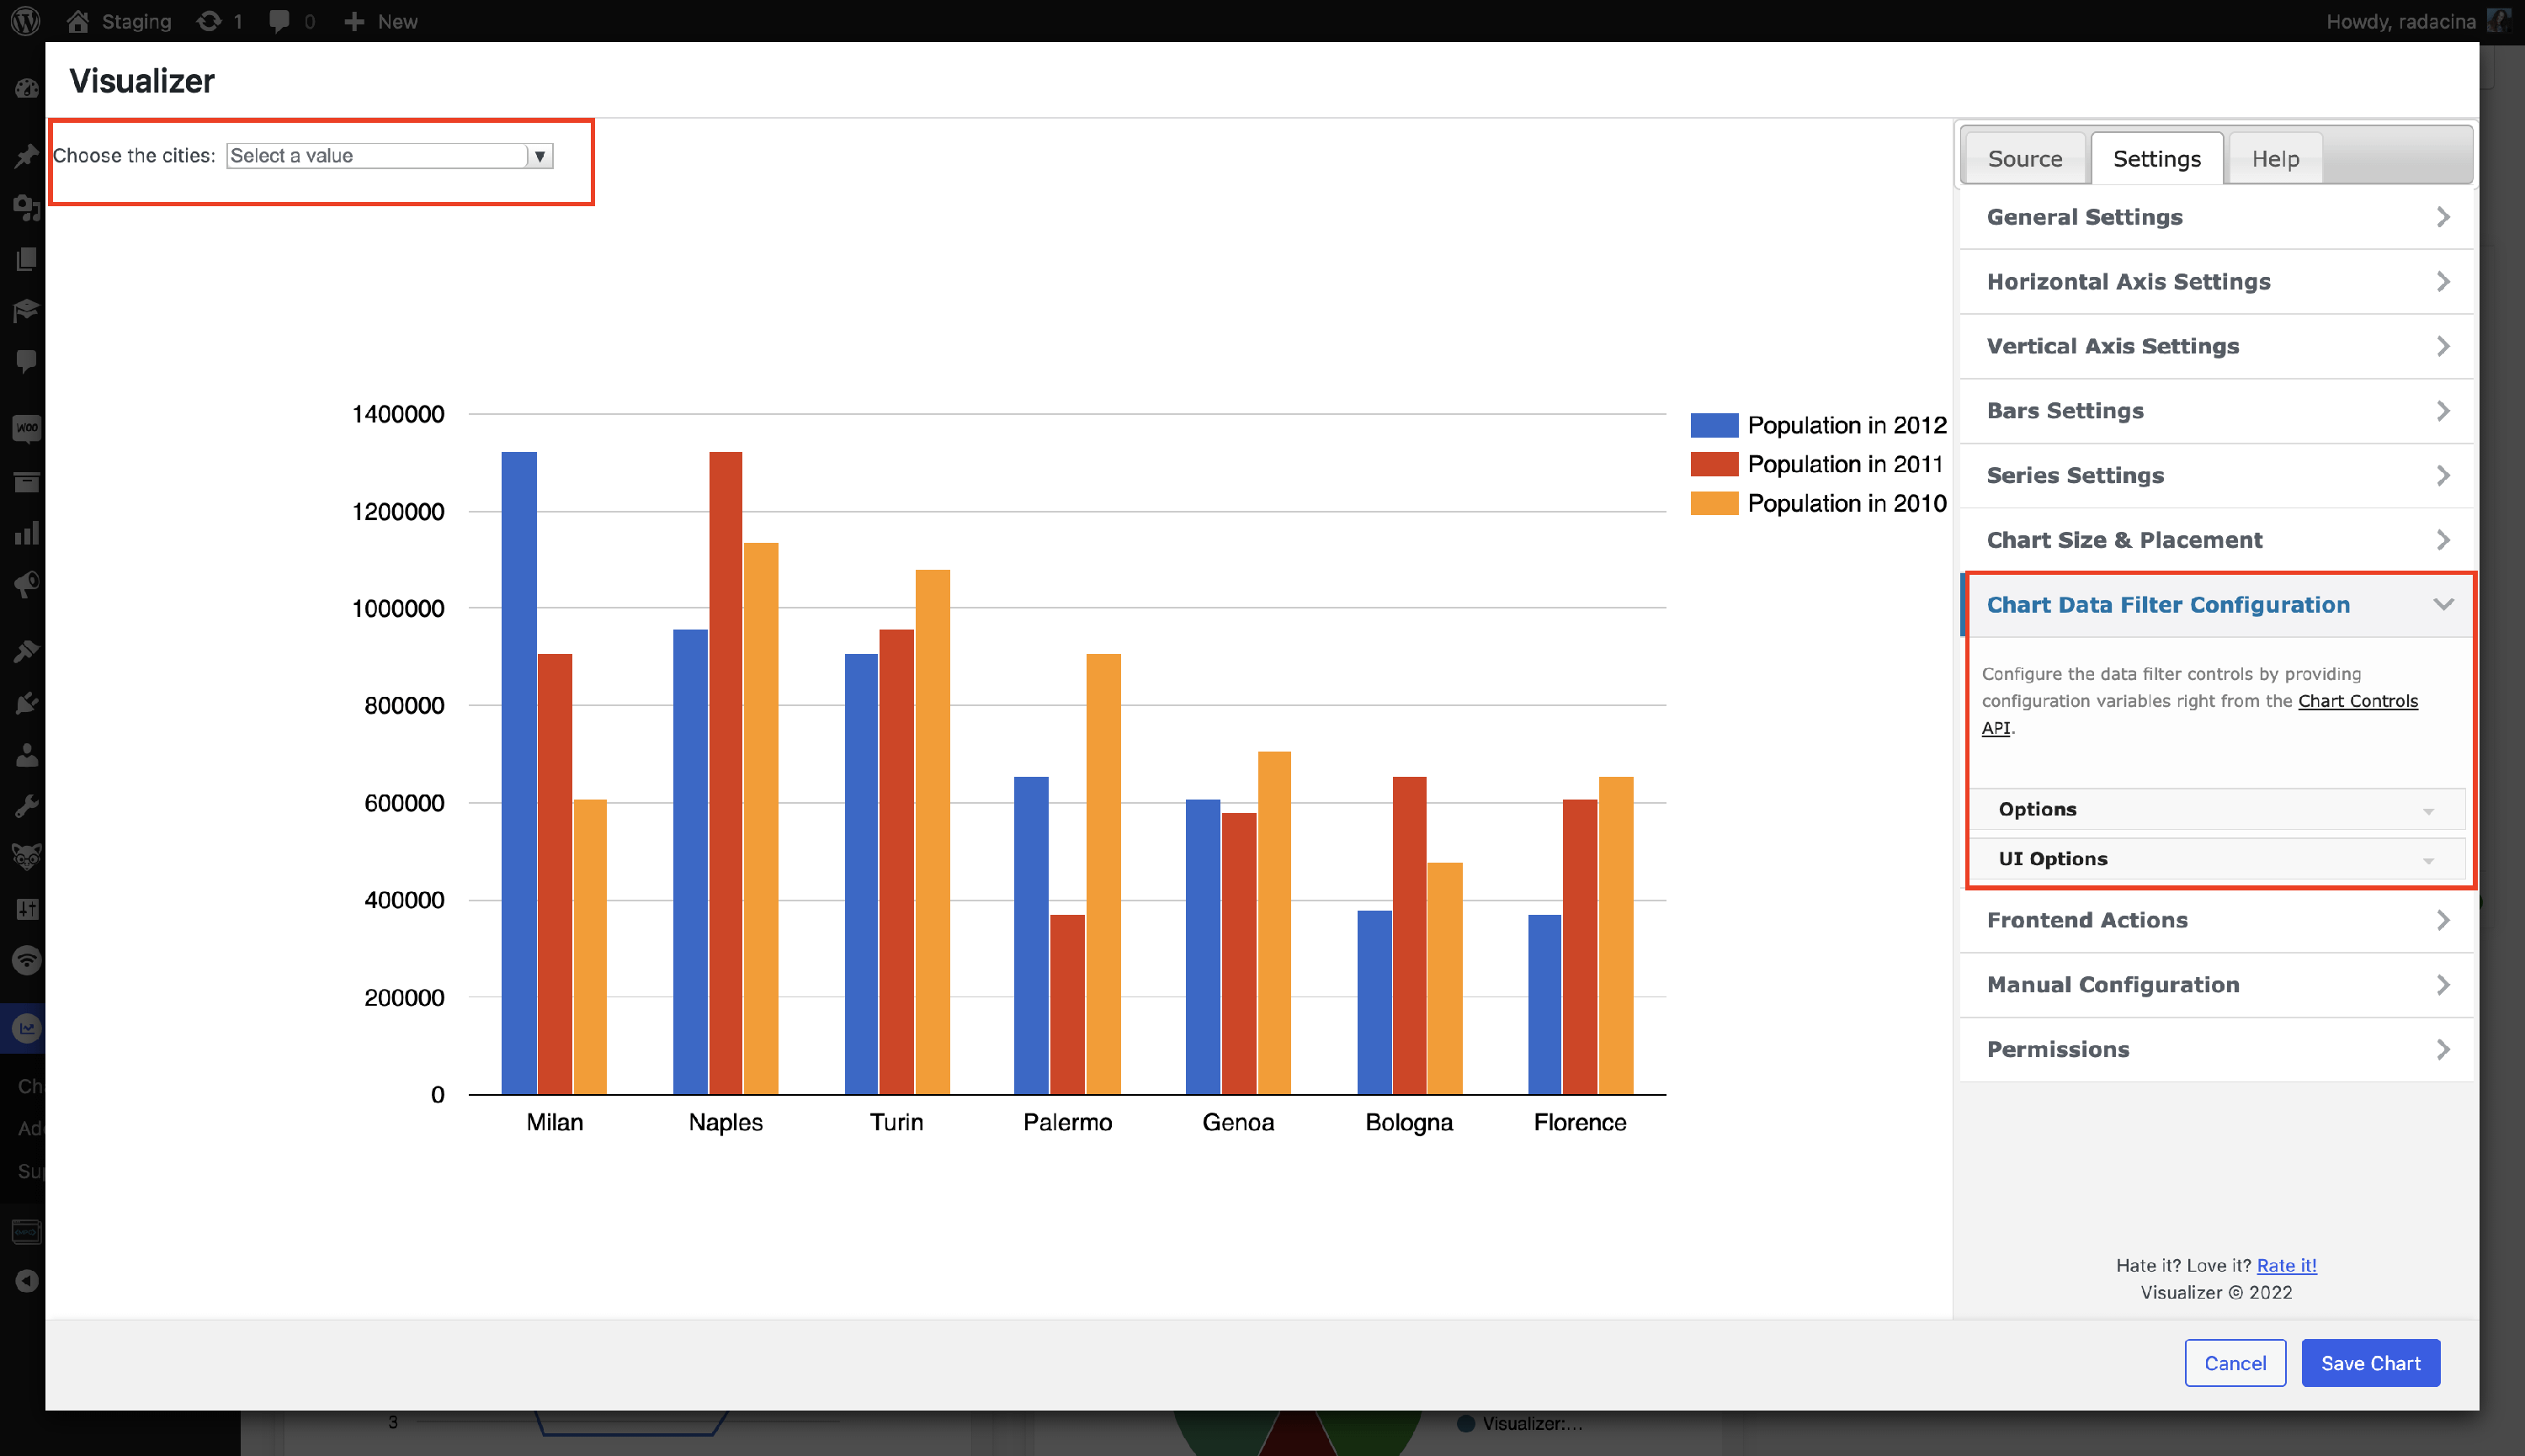Click the Save Chart button
The height and width of the screenshot is (1456, 2525).
pyautogui.click(x=2369, y=1363)
